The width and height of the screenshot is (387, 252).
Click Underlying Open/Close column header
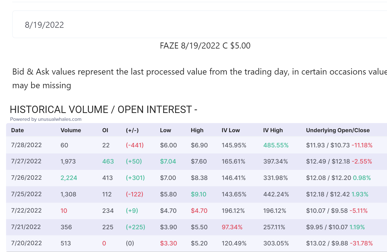[338, 130]
